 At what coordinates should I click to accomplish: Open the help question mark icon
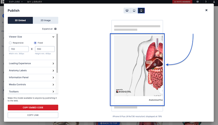(x=206, y=2)
